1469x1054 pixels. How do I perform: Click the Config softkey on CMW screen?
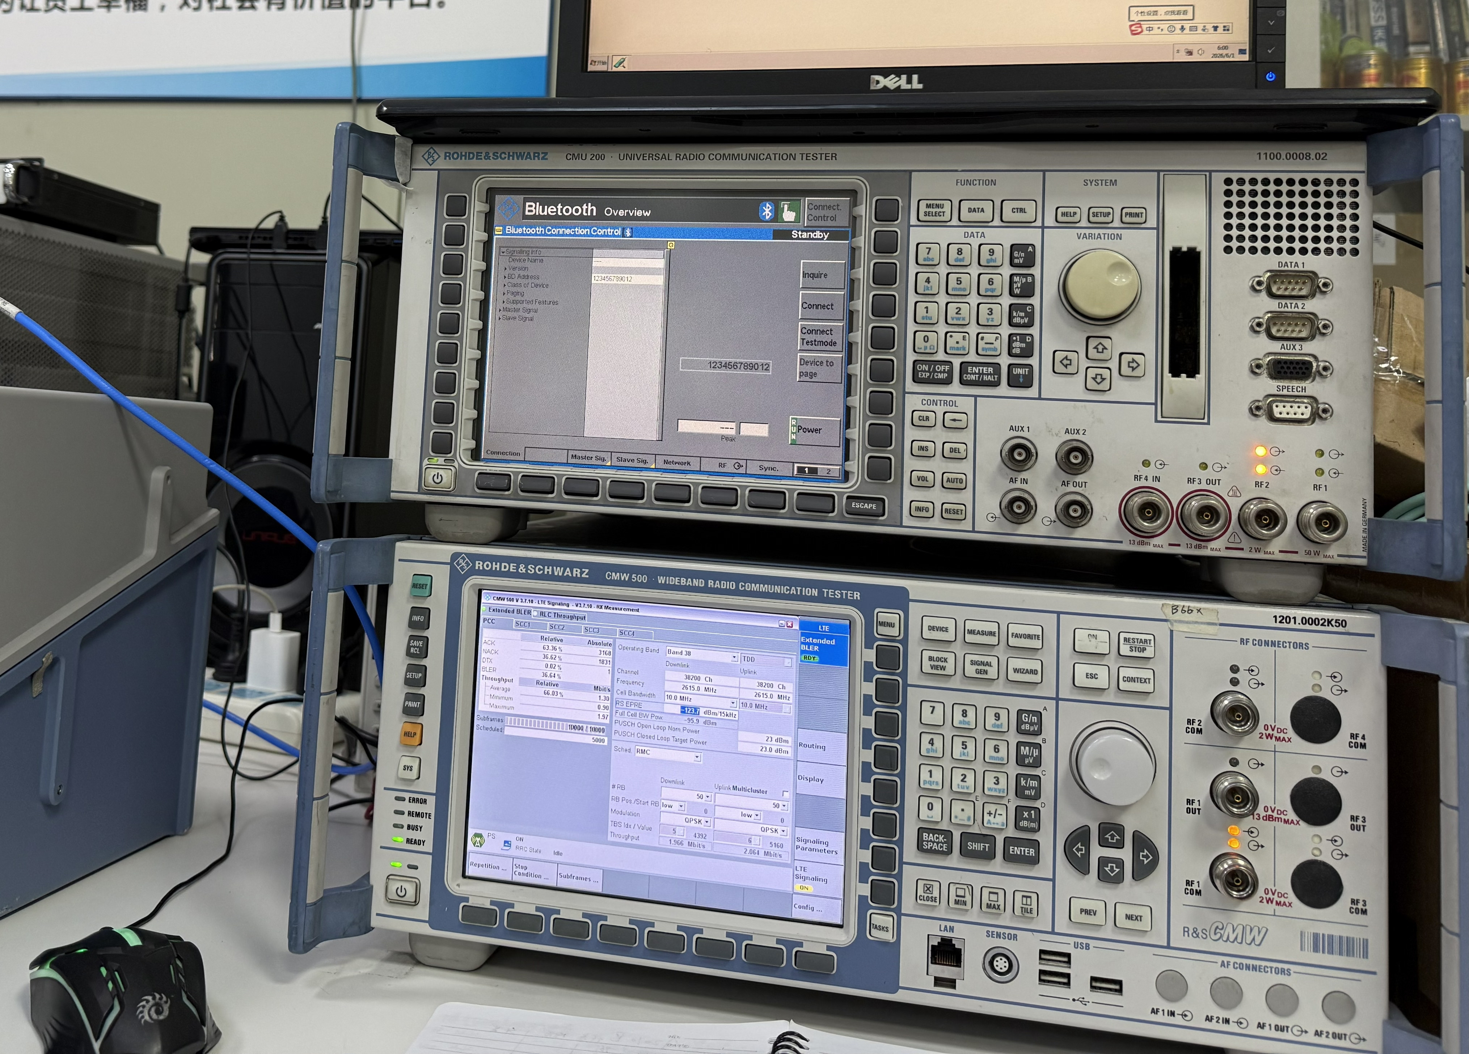818,908
